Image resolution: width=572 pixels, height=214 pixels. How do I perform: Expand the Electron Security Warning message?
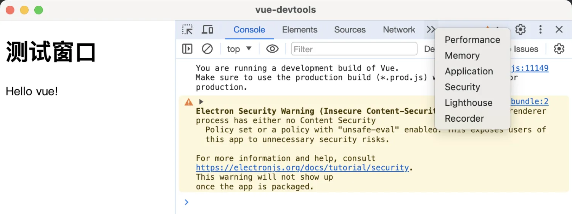[x=201, y=102]
